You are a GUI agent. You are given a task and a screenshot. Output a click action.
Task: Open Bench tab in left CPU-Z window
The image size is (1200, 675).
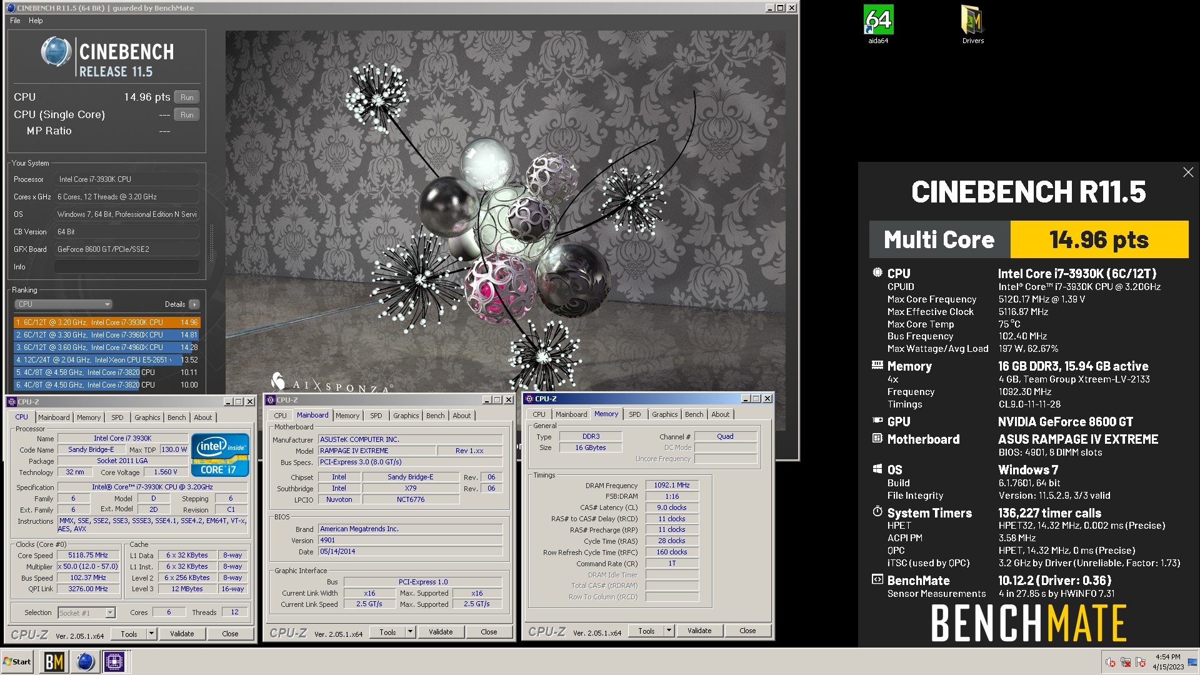point(177,417)
